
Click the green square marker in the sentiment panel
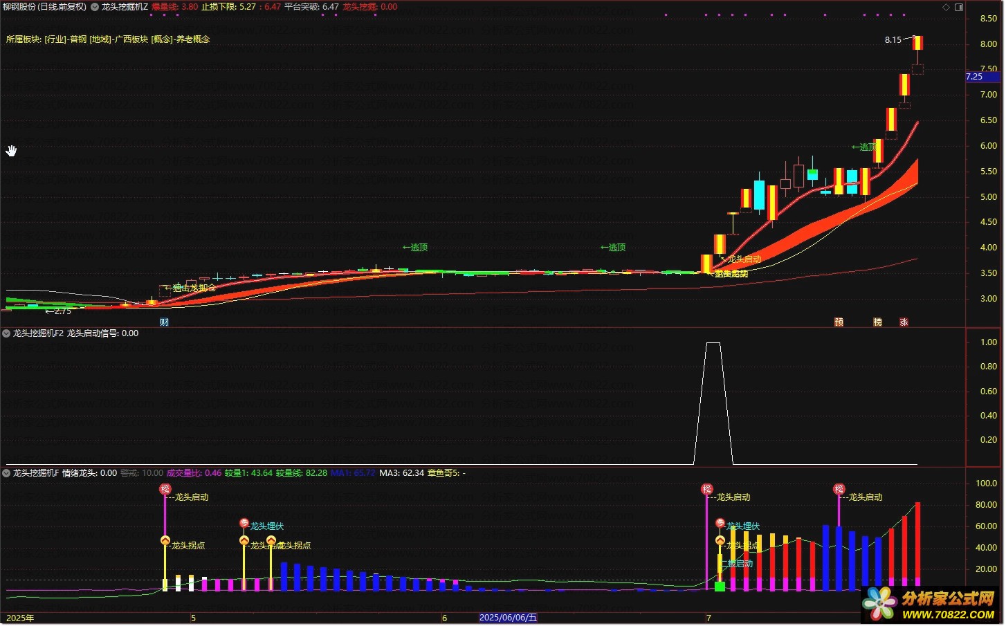[x=720, y=587]
